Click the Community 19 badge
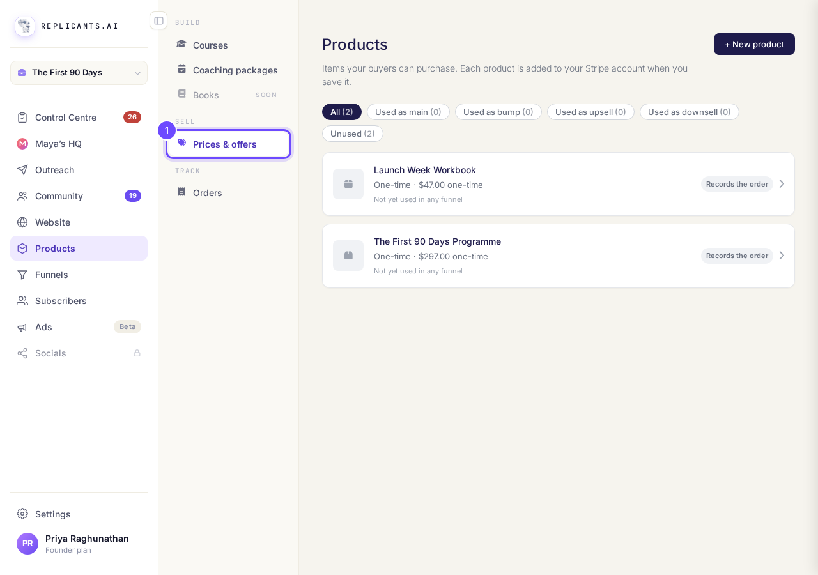818x575 pixels. [x=133, y=196]
